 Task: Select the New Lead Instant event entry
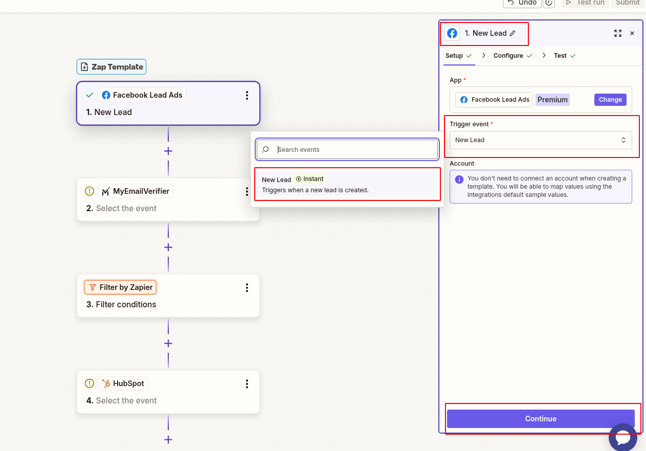[x=347, y=184]
